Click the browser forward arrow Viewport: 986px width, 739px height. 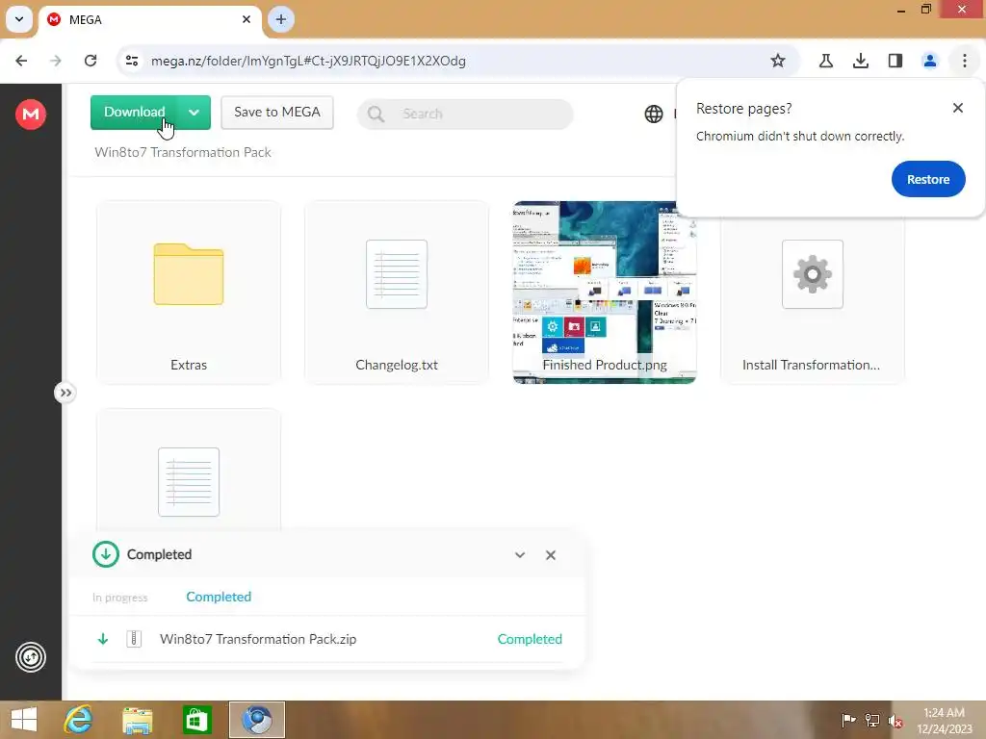click(56, 61)
